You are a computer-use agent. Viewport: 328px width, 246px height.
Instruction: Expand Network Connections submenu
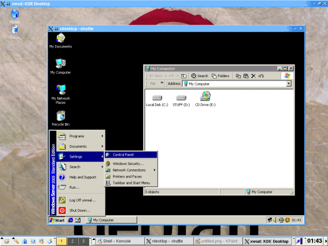pyautogui.click(x=154, y=170)
